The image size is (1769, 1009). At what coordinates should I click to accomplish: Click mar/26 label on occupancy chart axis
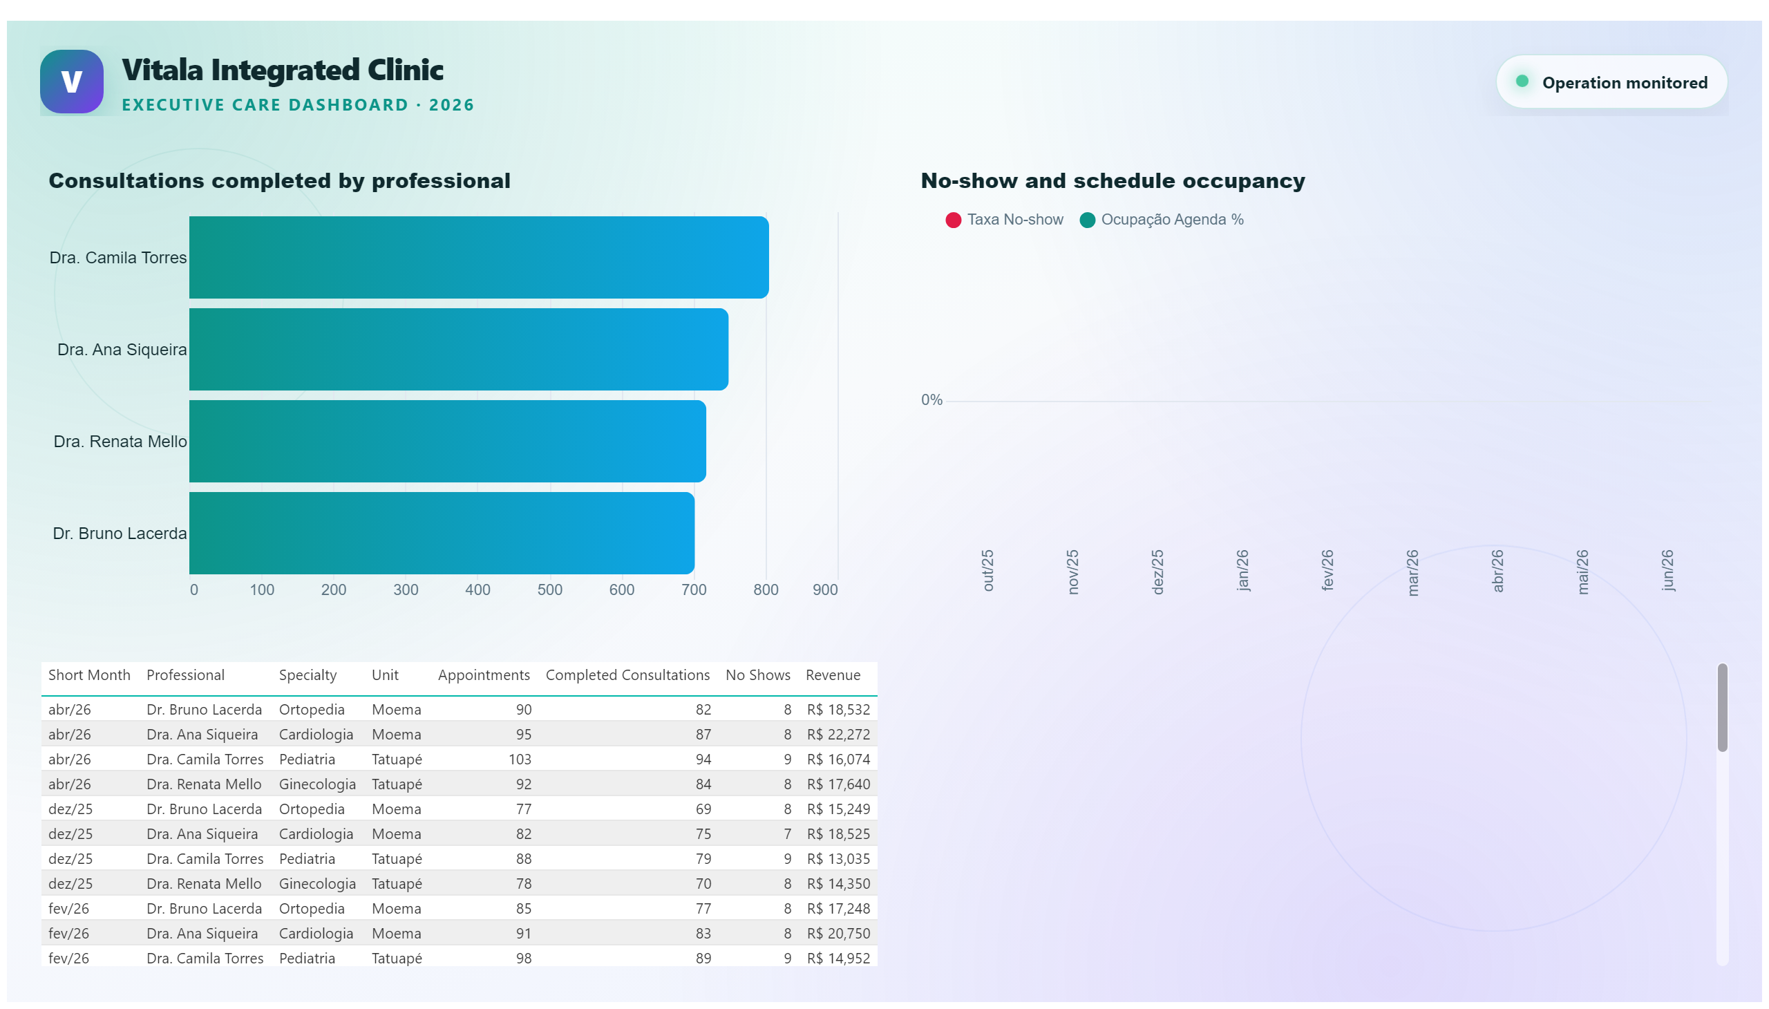pos(1412,572)
